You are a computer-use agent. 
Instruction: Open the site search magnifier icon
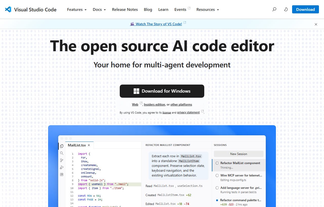274,10
